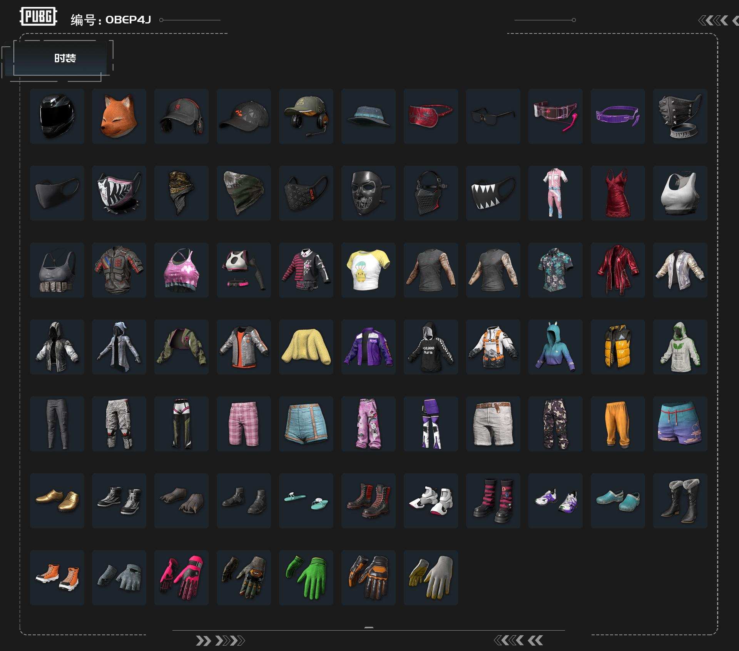Image resolution: width=739 pixels, height=651 pixels.
Task: Click the account ID OBEP4J text
Action: [x=128, y=20]
